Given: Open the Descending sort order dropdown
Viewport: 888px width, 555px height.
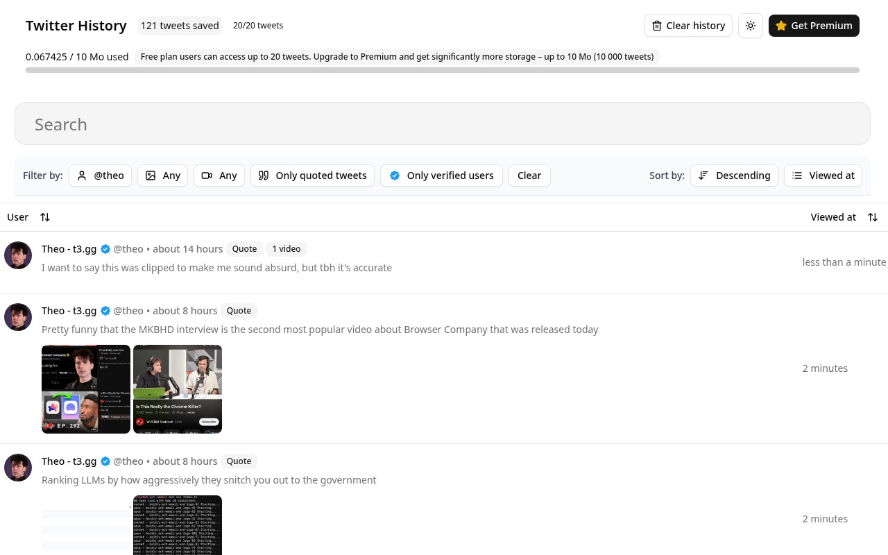Looking at the screenshot, I should coord(734,176).
